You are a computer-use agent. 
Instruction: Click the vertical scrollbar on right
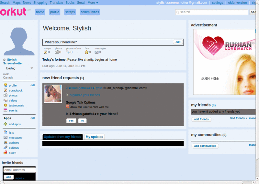(x=257, y=81)
